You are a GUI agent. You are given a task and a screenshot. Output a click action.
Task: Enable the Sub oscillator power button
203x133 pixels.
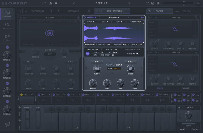pos(21,17)
